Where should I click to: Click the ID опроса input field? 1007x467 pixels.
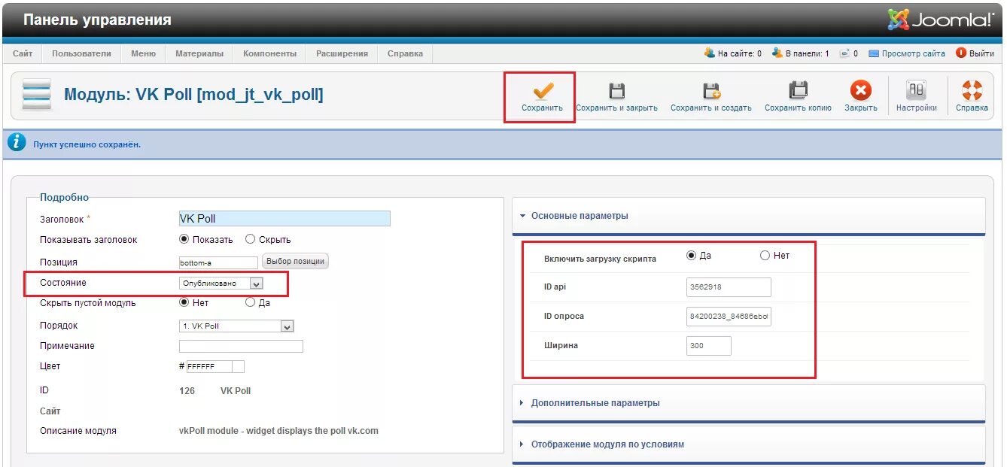729,317
